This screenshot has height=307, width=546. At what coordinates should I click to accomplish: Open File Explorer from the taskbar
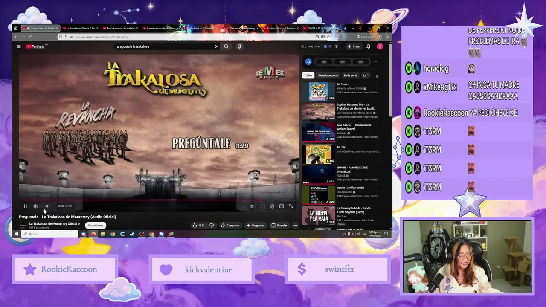(103, 234)
